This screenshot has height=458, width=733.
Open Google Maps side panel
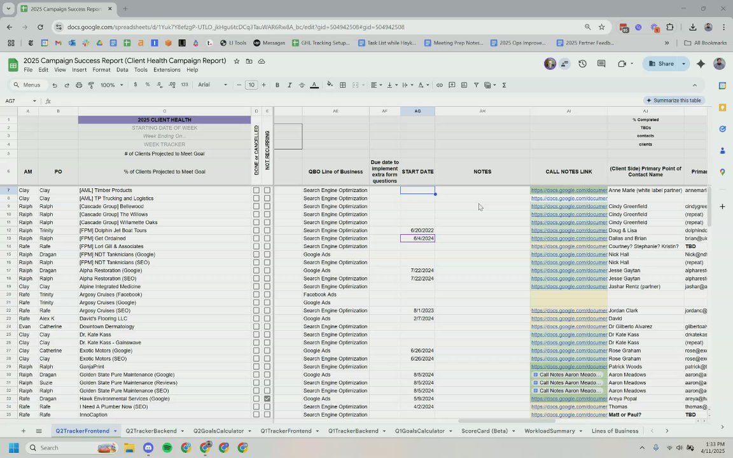(x=722, y=172)
